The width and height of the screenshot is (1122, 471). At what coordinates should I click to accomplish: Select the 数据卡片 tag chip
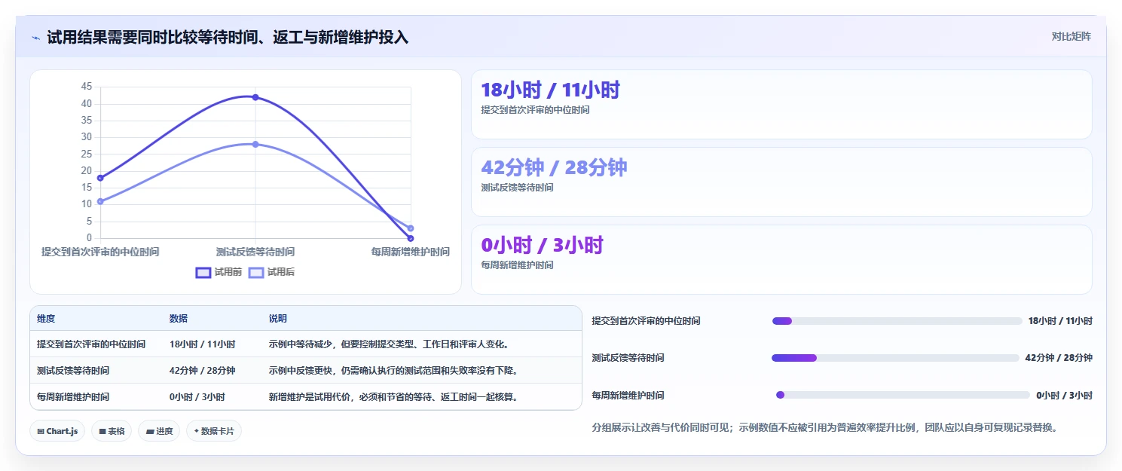coord(214,431)
